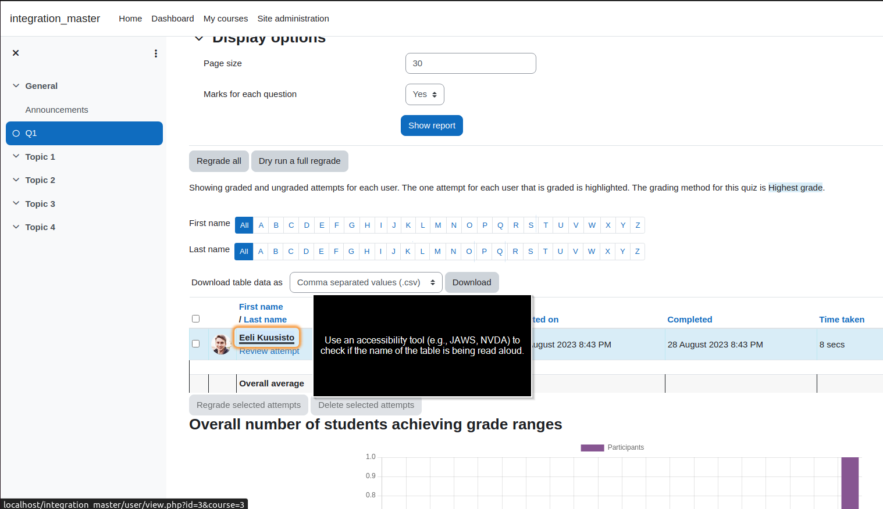The width and height of the screenshot is (883, 509).
Task: Click the 8 secs time taken value
Action: click(x=832, y=345)
